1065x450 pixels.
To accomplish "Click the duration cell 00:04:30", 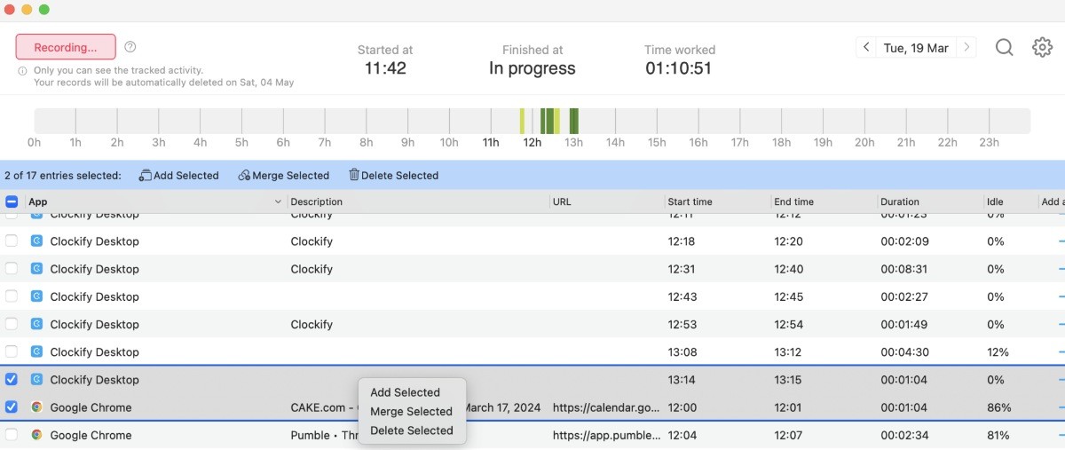I will pyautogui.click(x=906, y=351).
